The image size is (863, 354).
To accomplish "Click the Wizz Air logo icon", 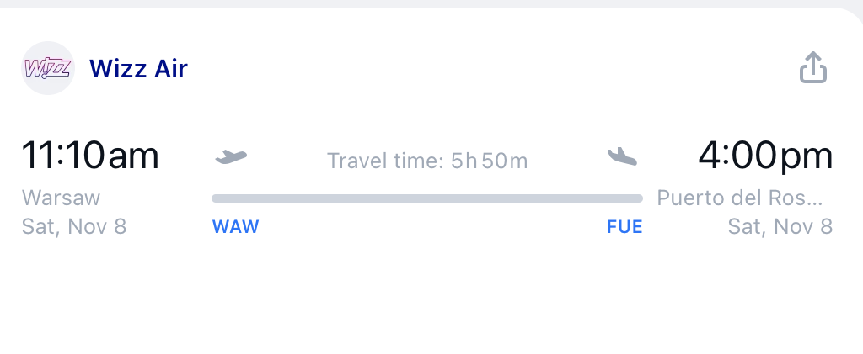I will pyautogui.click(x=48, y=68).
